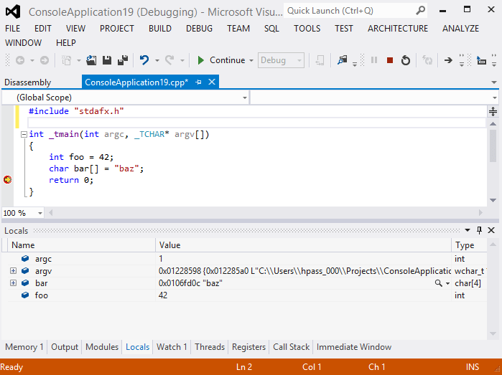Click the Find in Files icon
The image size is (502, 375).
[343, 60]
